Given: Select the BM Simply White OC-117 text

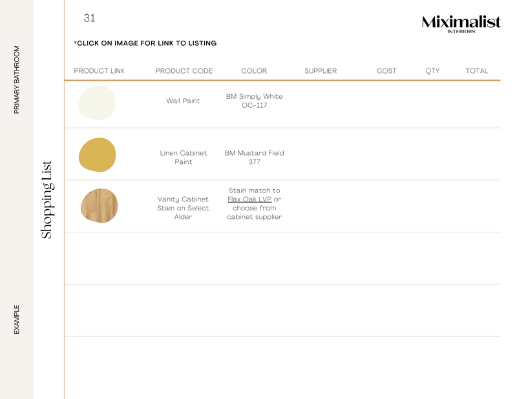Looking at the screenshot, I should pyautogui.click(x=254, y=101).
